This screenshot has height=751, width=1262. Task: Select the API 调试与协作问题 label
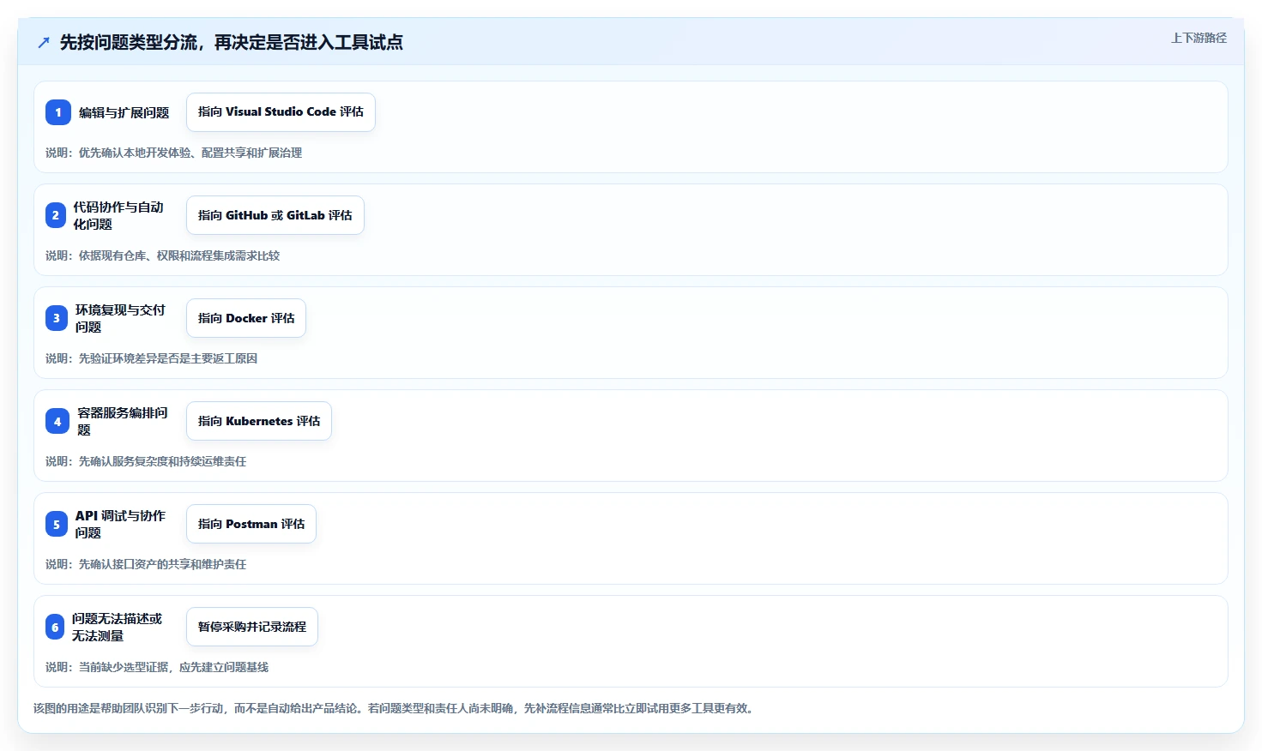(x=120, y=524)
